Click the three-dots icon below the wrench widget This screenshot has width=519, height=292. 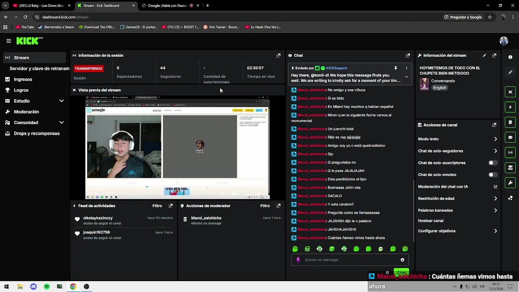tap(510, 198)
